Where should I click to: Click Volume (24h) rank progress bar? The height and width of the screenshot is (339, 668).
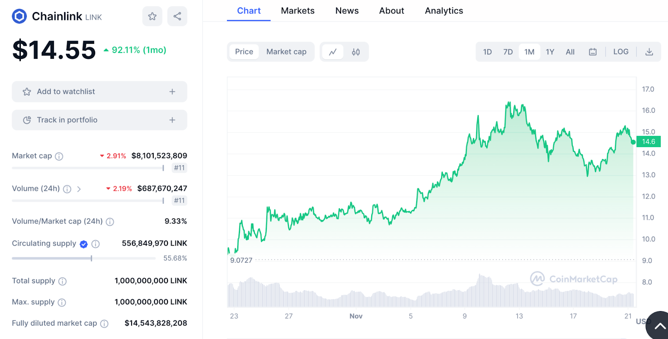[x=88, y=201]
